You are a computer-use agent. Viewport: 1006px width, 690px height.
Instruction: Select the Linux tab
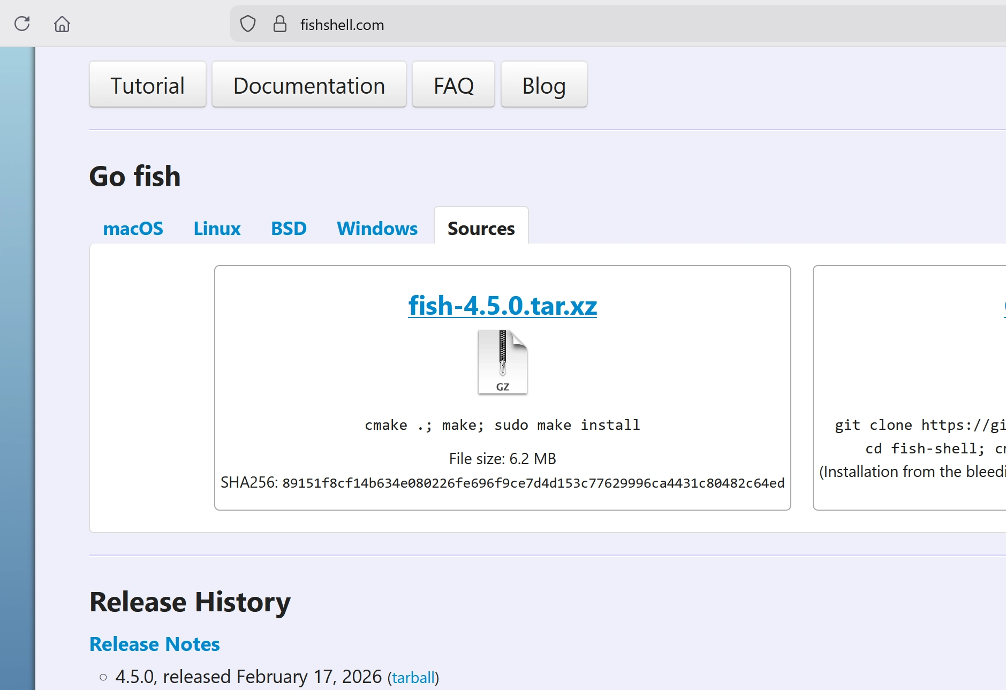[x=217, y=229]
